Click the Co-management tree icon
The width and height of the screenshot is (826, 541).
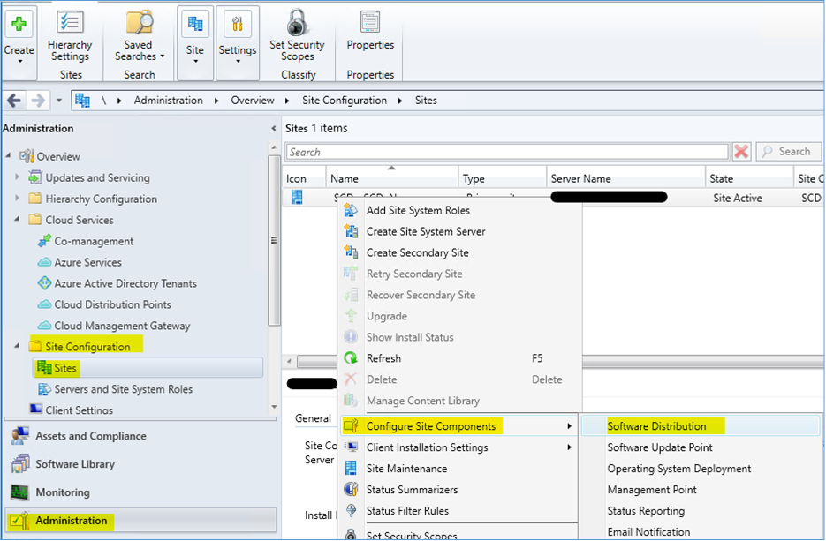(45, 241)
